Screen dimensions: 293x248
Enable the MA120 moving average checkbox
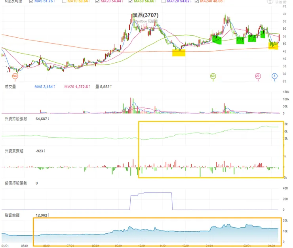pyautogui.click(x=164, y=1)
